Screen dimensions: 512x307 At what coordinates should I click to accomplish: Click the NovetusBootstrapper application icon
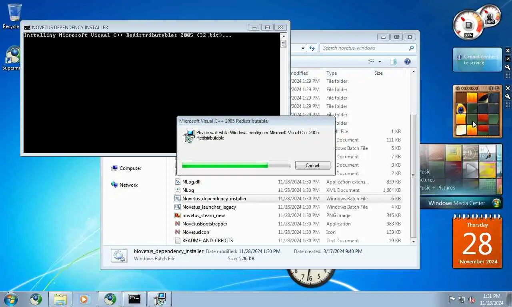(178, 224)
